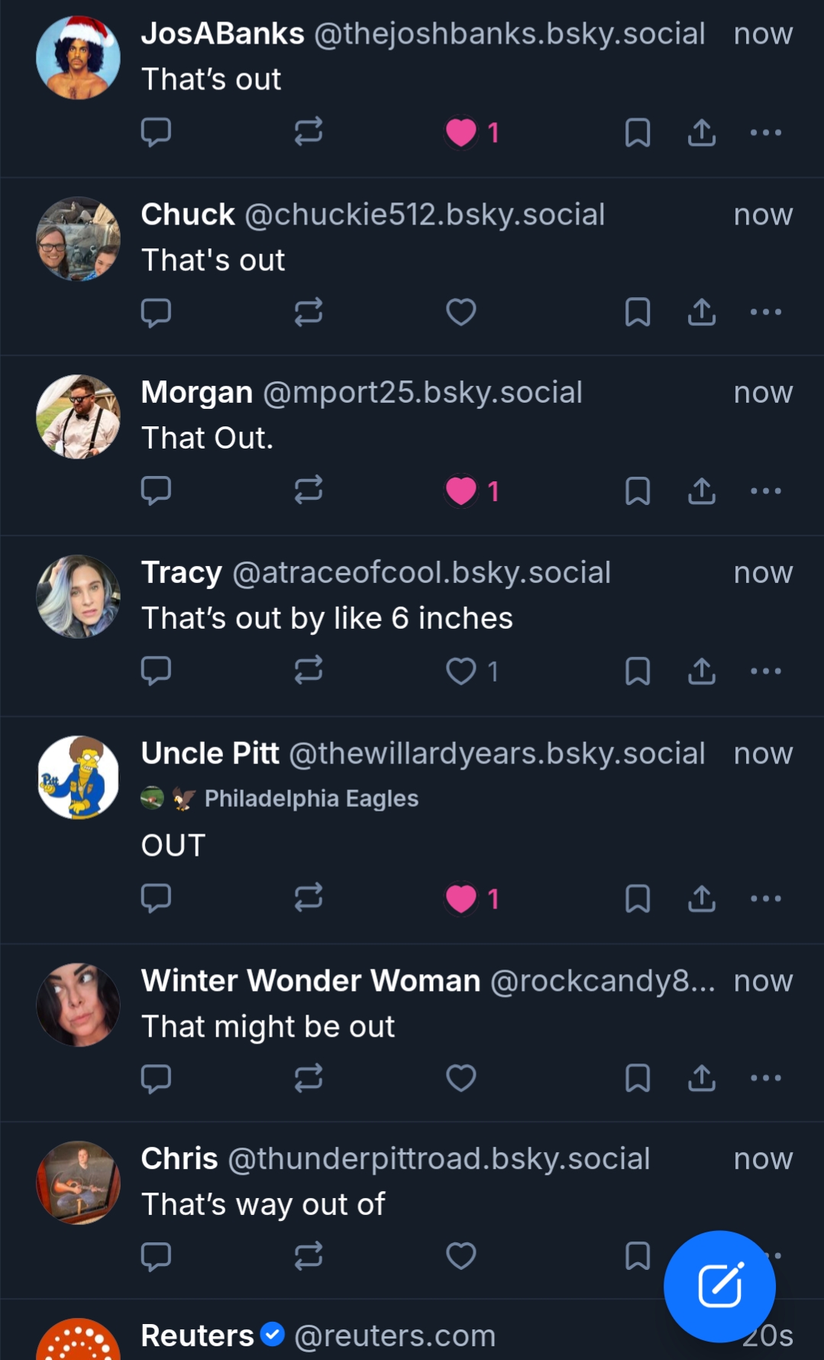Open more options menu on Morgan's post
Screen dimensions: 824x1360
coord(765,491)
